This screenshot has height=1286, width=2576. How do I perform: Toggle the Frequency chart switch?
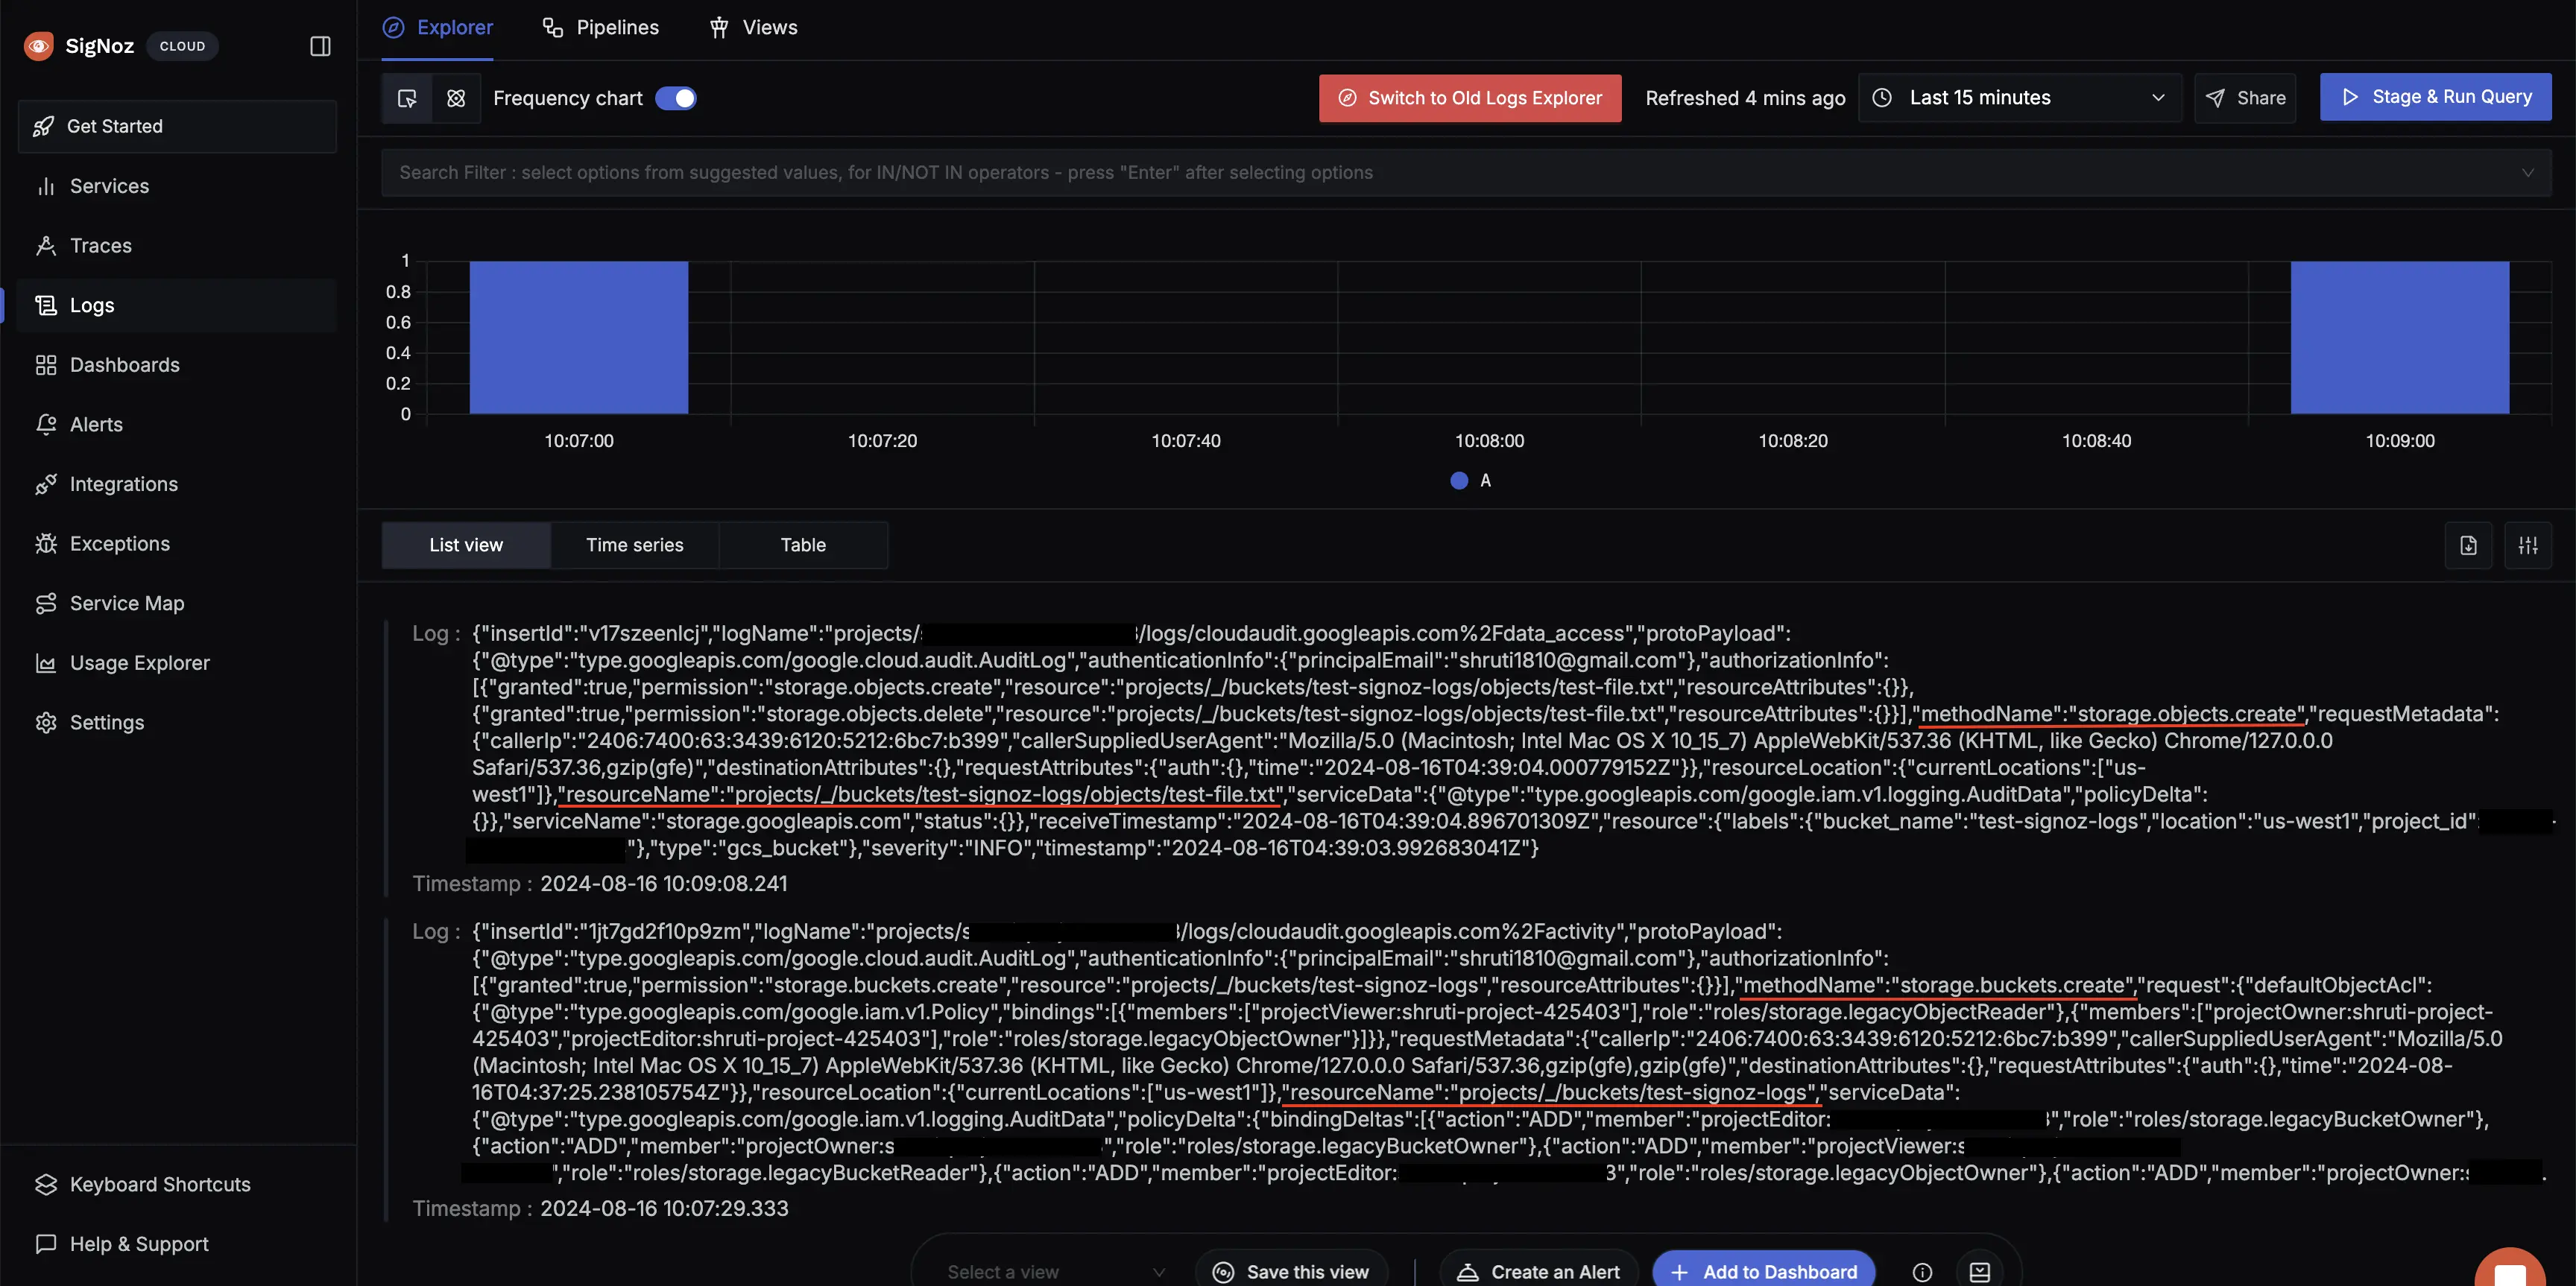click(676, 98)
